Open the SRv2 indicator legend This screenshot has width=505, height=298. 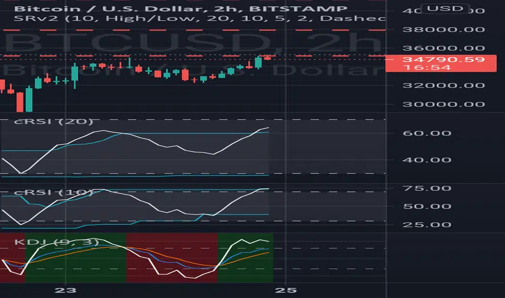click(200, 18)
